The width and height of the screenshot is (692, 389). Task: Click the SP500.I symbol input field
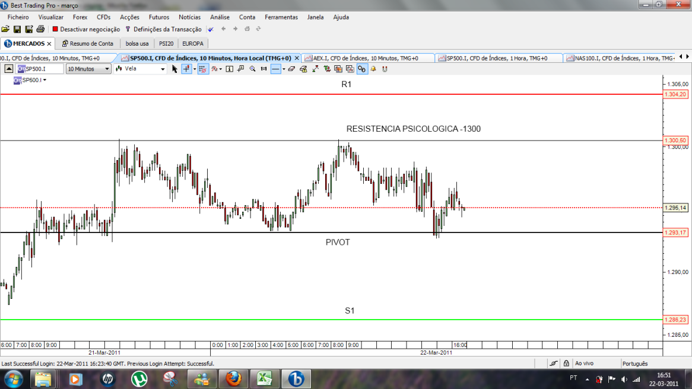[40, 69]
